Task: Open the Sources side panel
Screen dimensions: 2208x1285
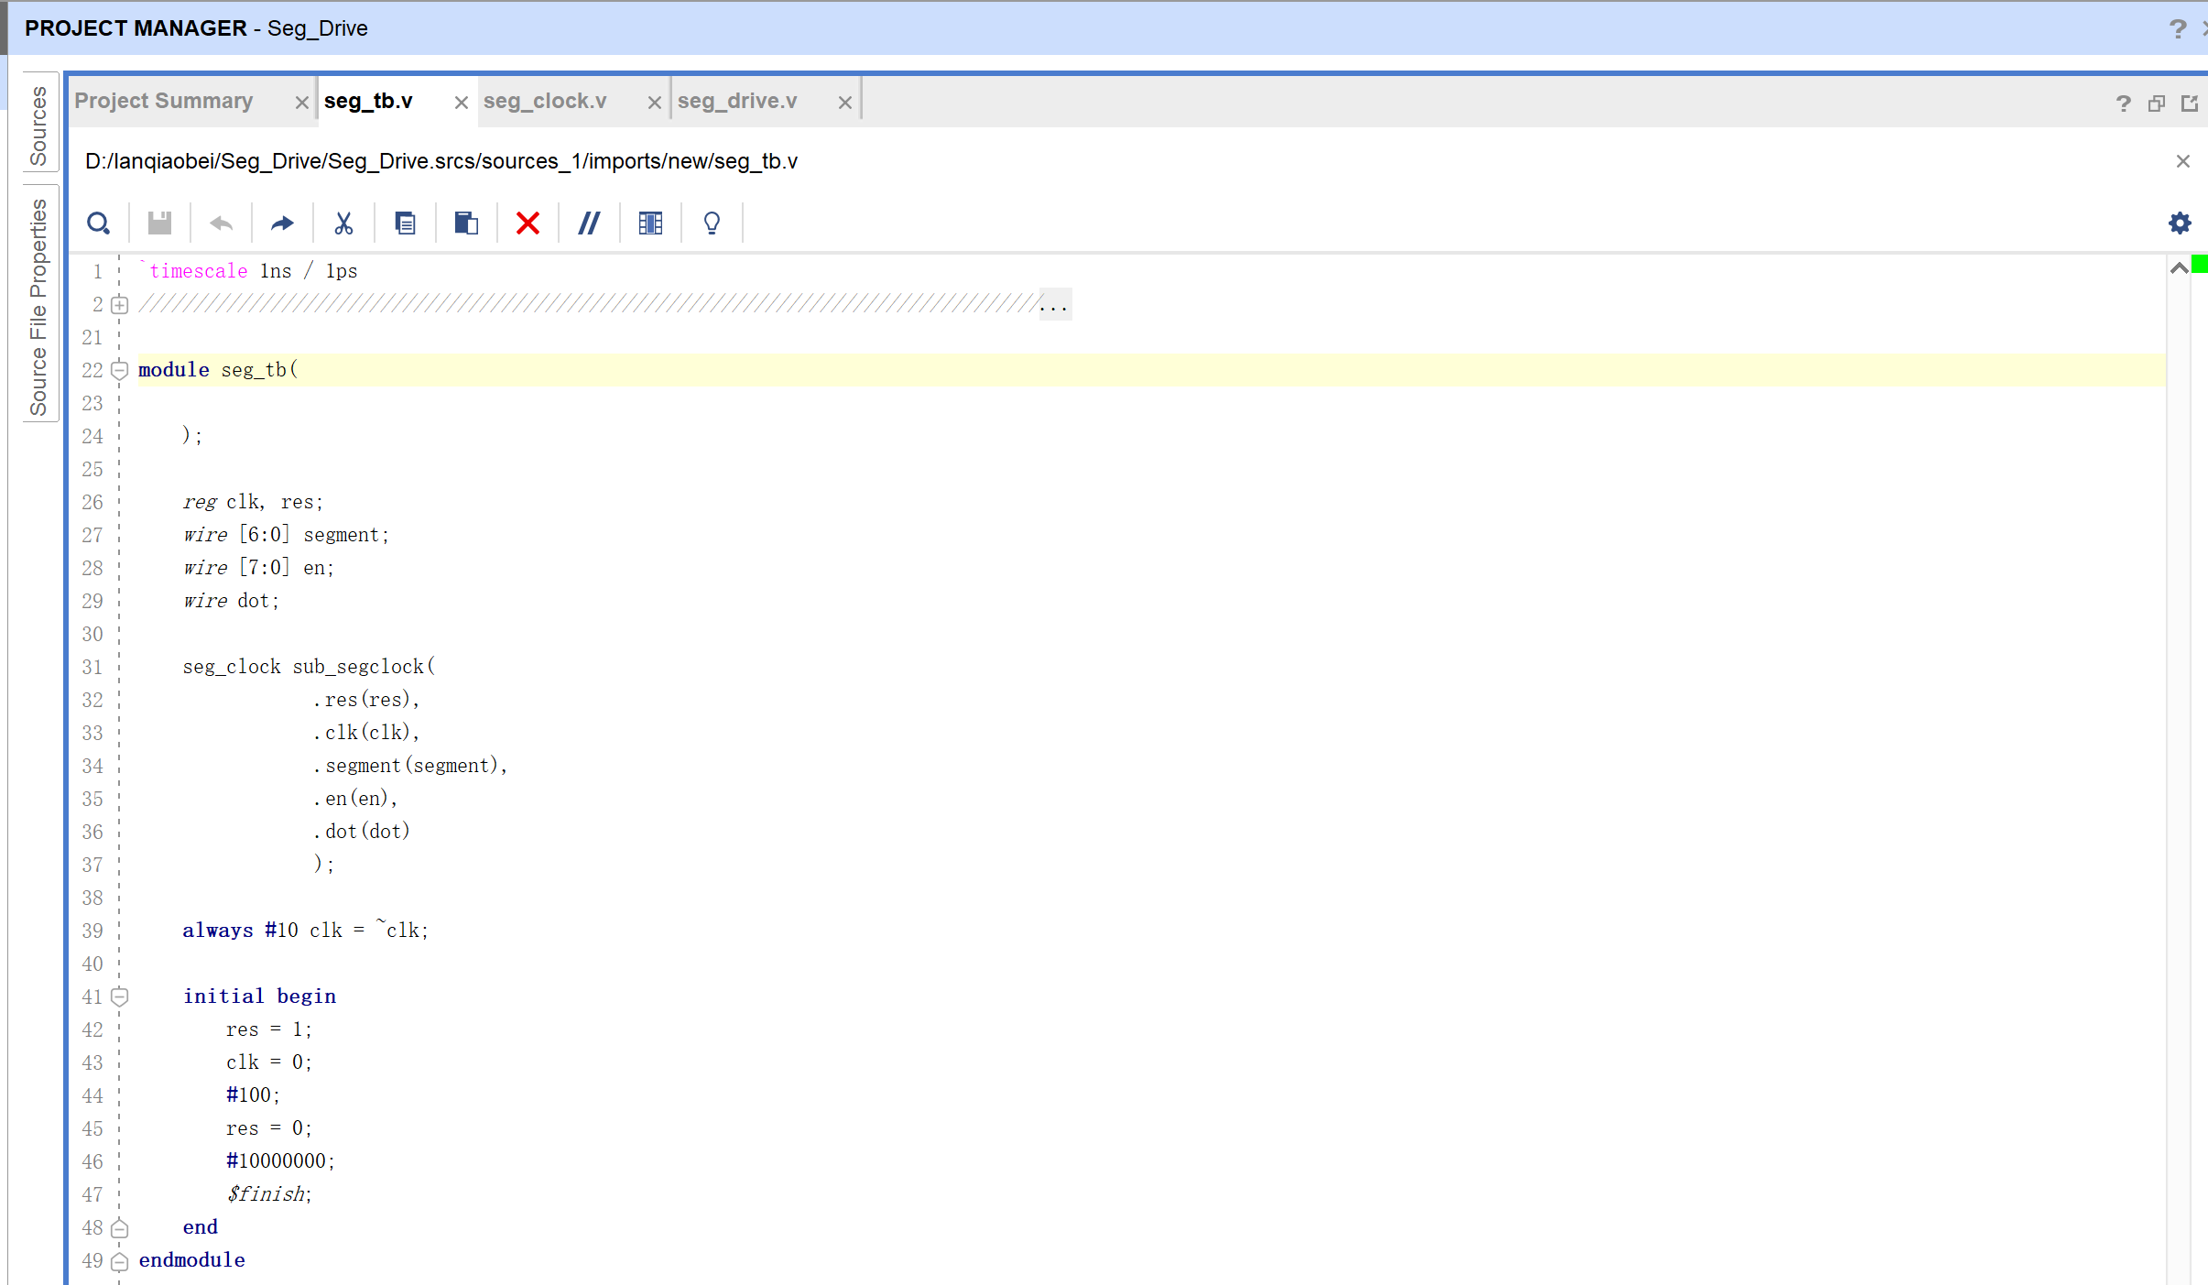Action: [x=38, y=125]
